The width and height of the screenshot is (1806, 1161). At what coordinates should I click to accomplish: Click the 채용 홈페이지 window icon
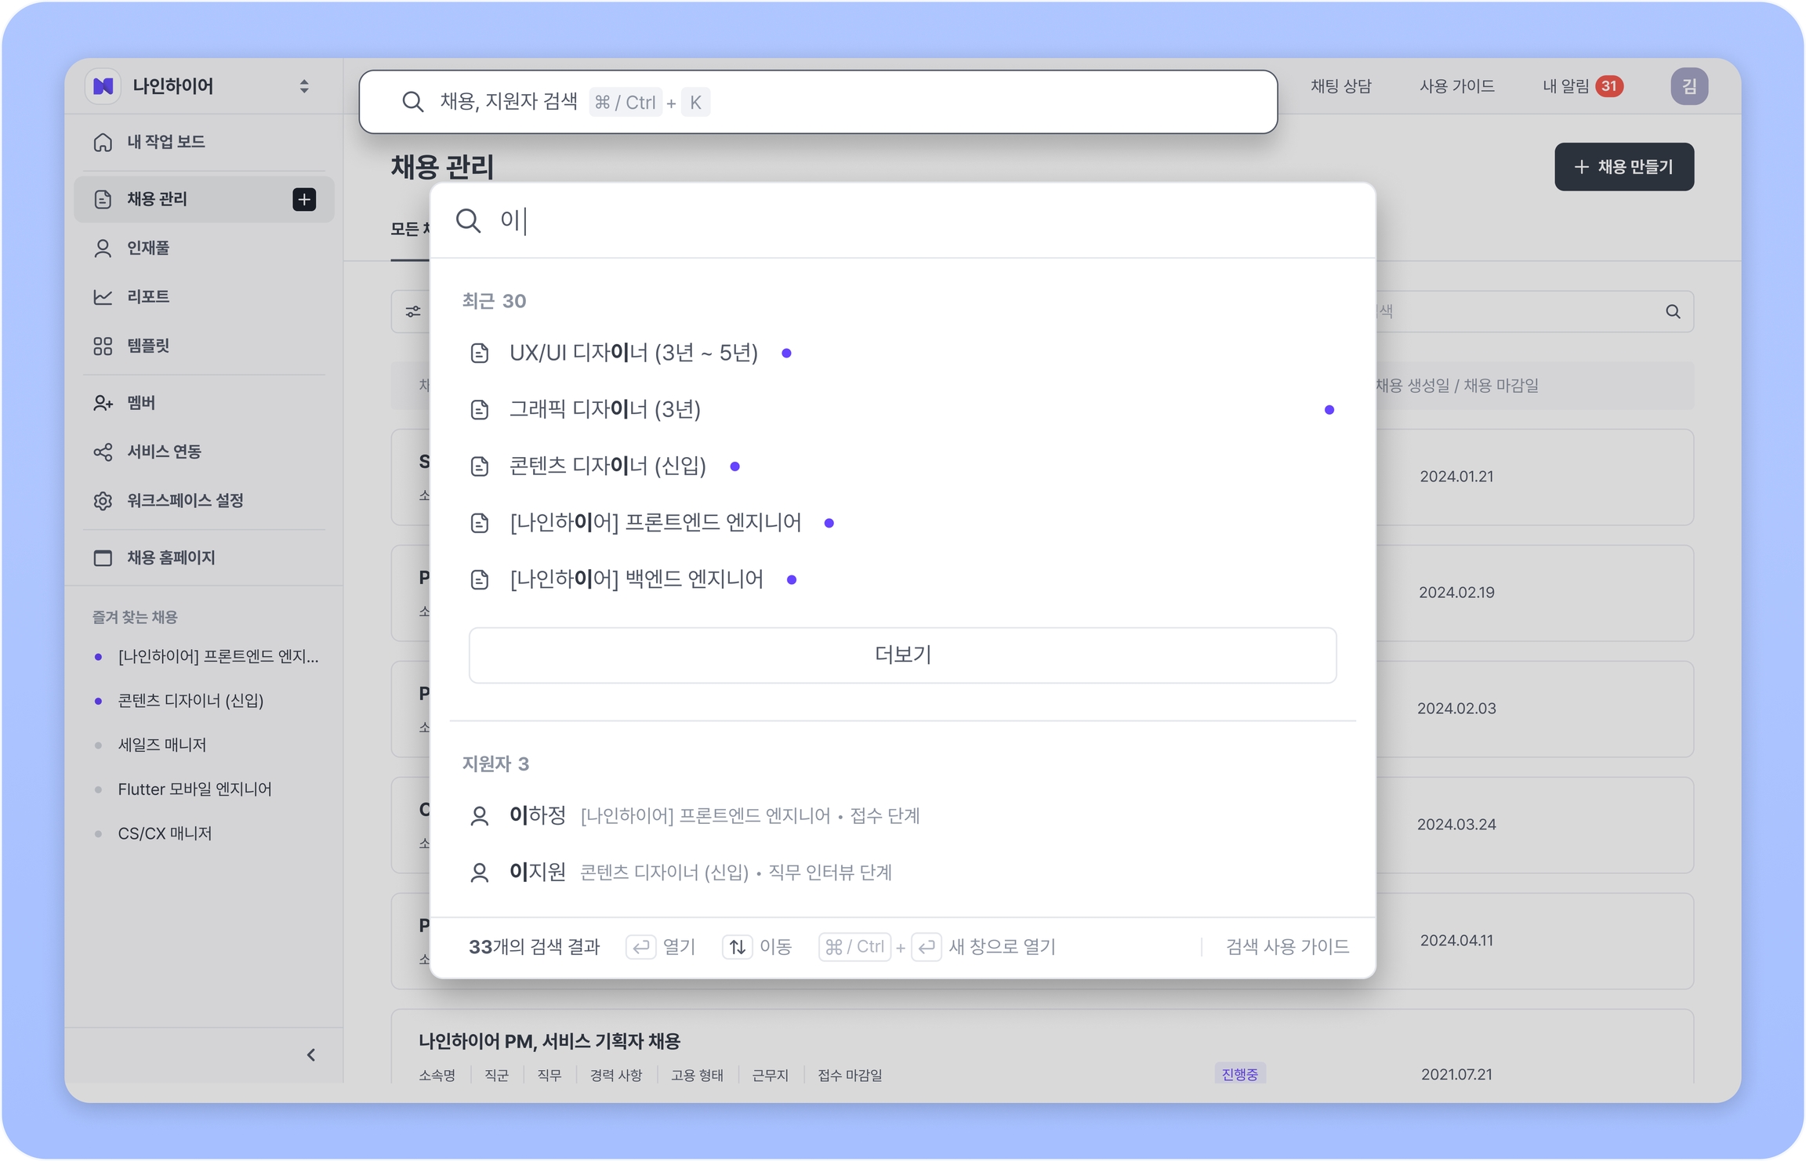(103, 557)
